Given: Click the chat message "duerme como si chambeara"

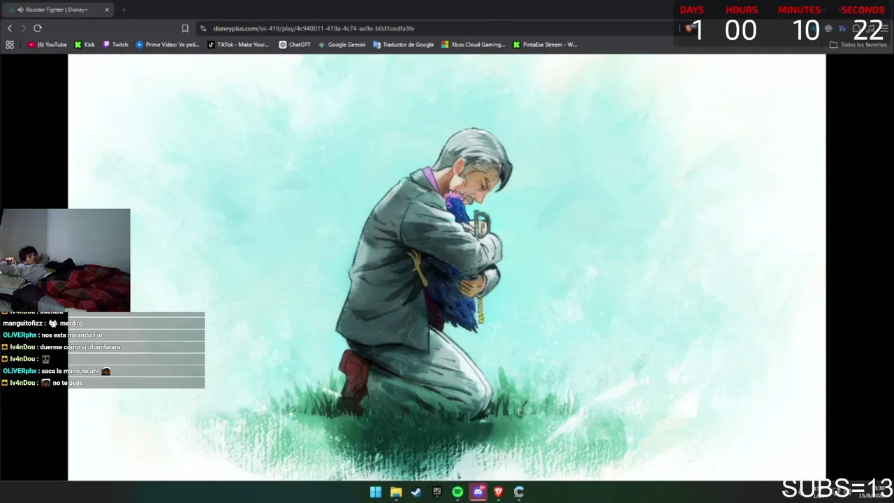Looking at the screenshot, I should (80, 347).
